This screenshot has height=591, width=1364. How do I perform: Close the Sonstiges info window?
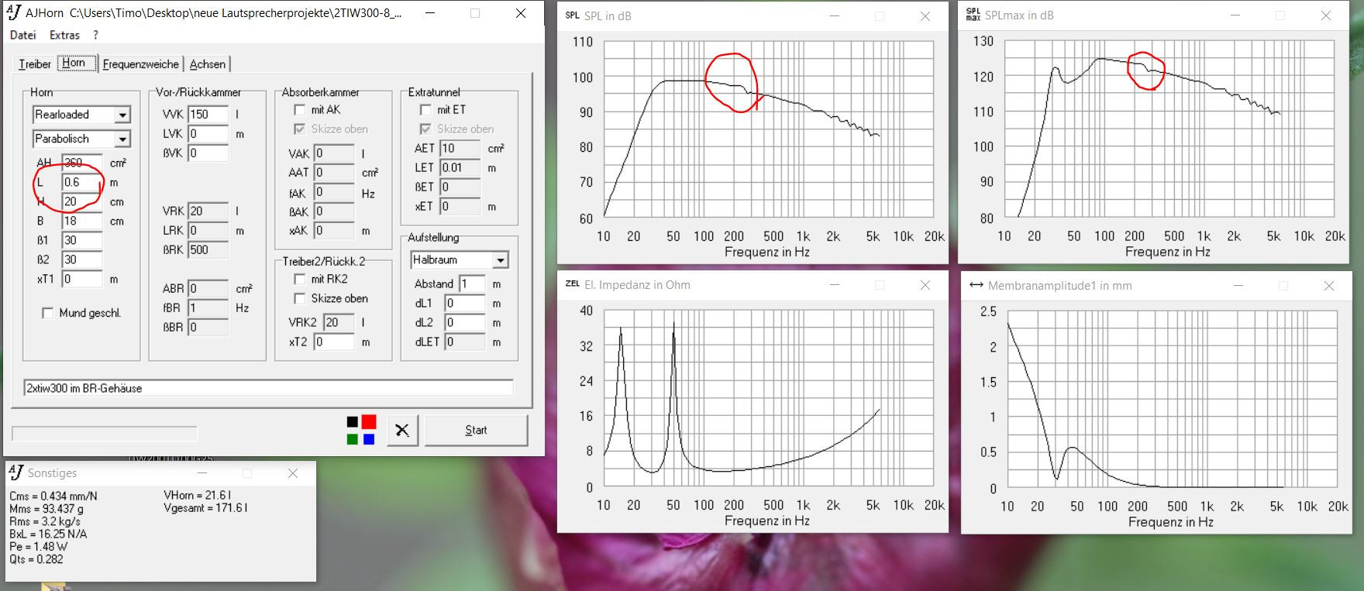[x=293, y=472]
